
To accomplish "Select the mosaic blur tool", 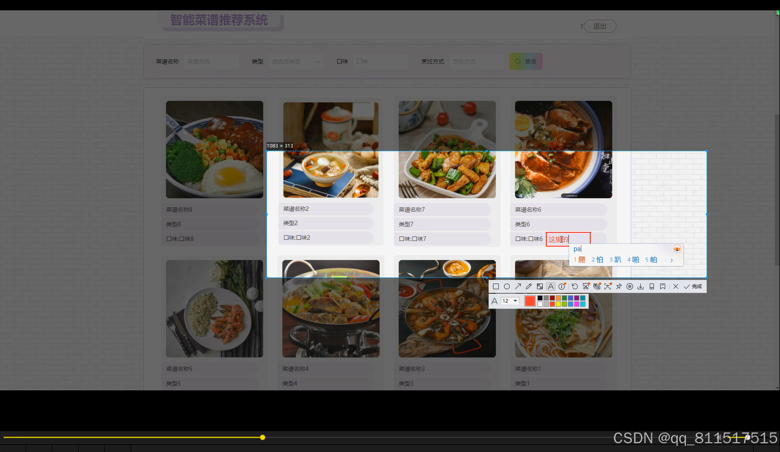I will click(x=540, y=286).
